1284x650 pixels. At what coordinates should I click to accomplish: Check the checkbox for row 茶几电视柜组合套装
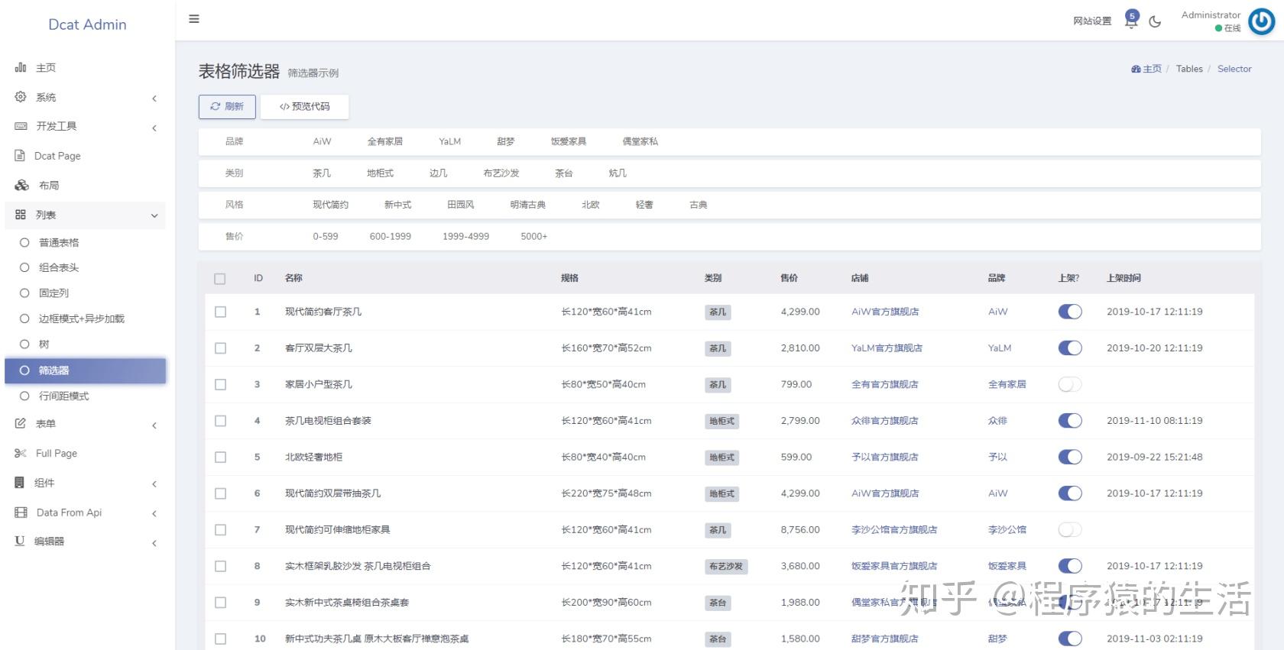click(220, 421)
